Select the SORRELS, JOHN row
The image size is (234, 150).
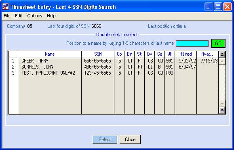[x=114, y=67]
